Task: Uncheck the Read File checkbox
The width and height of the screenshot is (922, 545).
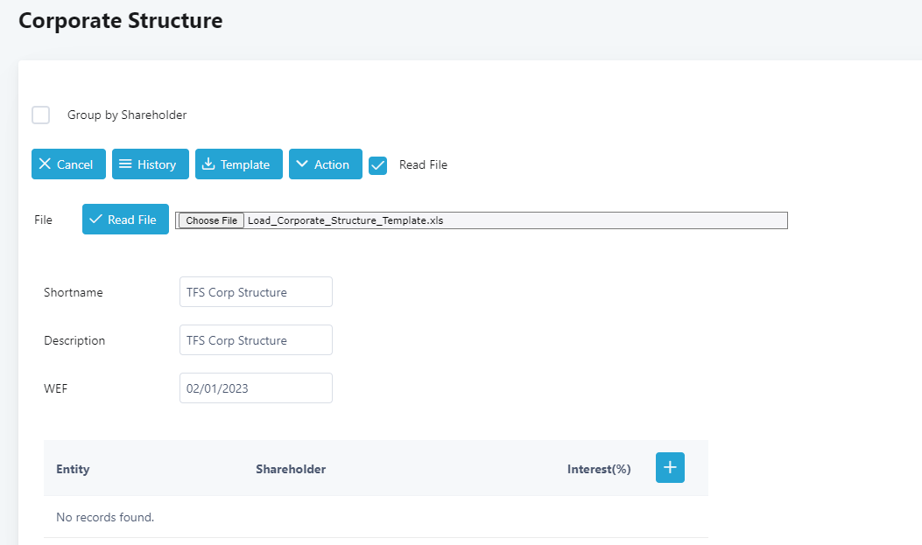Action: point(377,165)
